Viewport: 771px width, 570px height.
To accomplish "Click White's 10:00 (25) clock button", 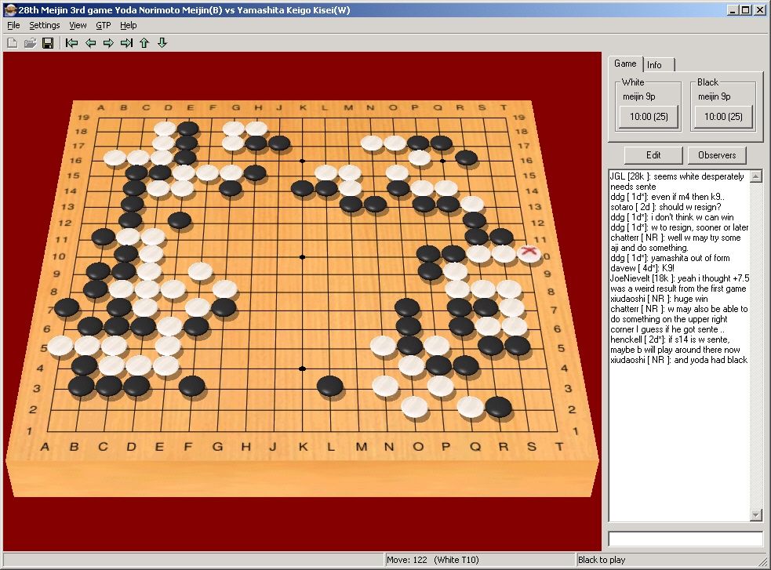I will click(646, 117).
